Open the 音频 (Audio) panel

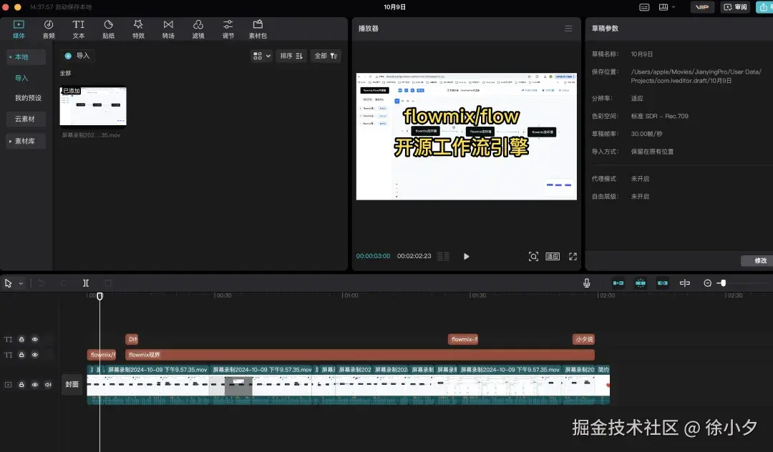click(x=48, y=29)
